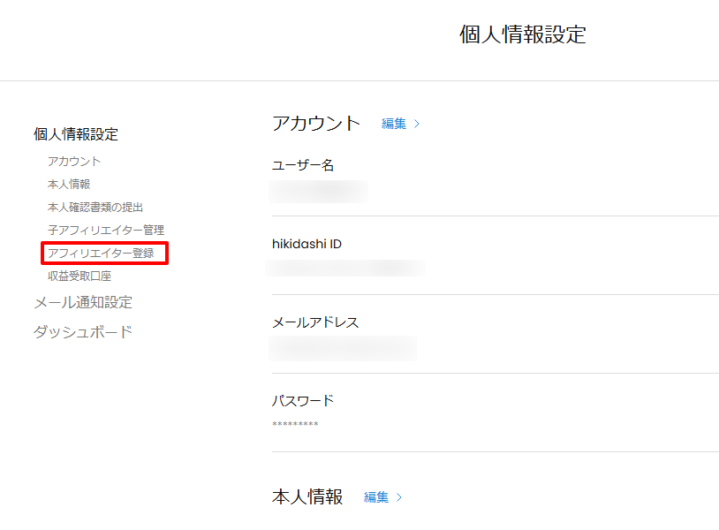Click the blurred メールアドレス value
719x530 pixels.
coord(343,348)
